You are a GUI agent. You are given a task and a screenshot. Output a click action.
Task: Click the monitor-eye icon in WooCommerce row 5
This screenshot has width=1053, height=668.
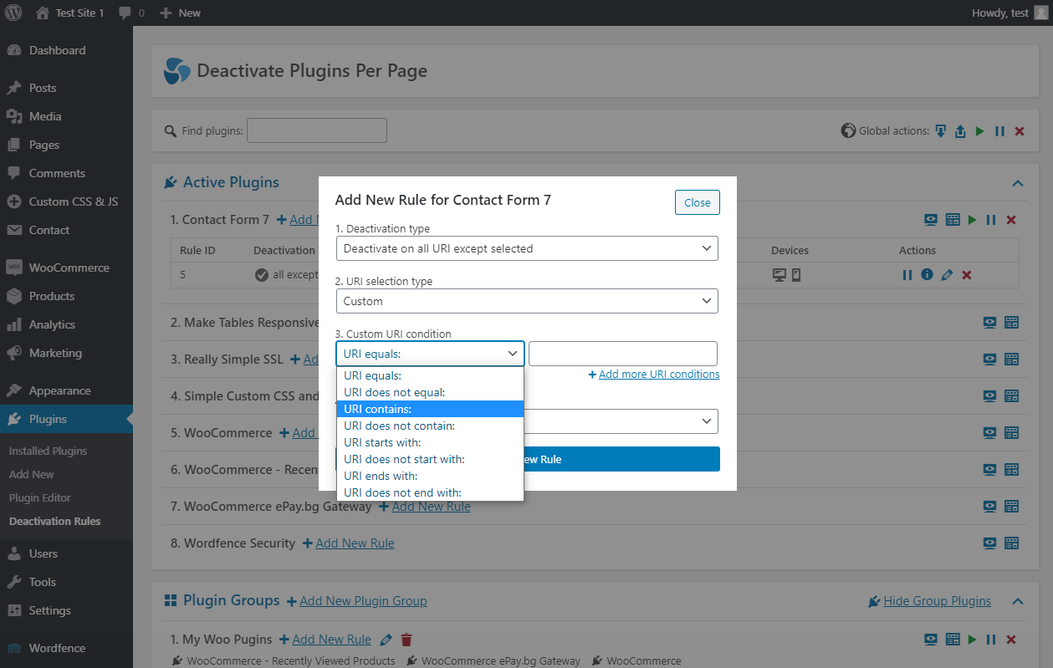(990, 433)
